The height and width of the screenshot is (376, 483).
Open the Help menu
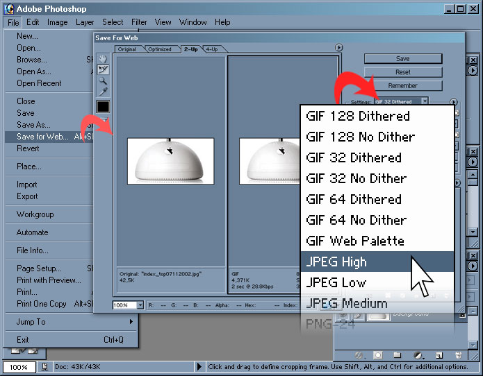[x=222, y=22]
